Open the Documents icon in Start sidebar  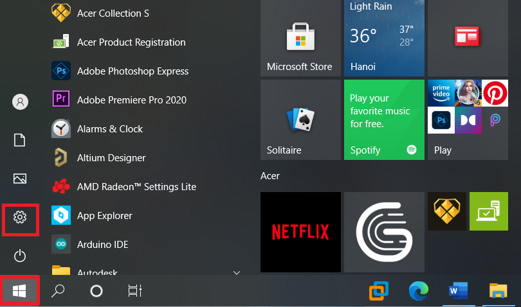tap(19, 140)
